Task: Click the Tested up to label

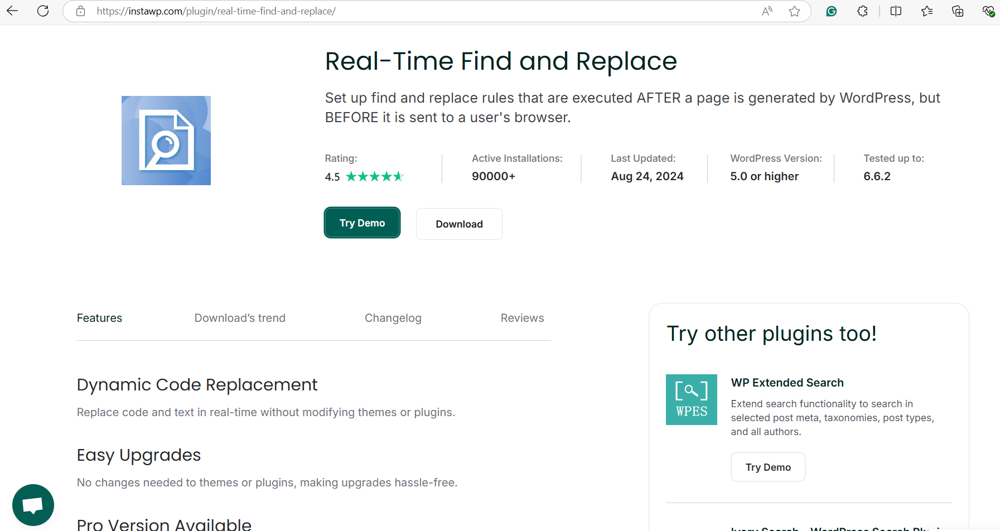Action: pos(893,158)
